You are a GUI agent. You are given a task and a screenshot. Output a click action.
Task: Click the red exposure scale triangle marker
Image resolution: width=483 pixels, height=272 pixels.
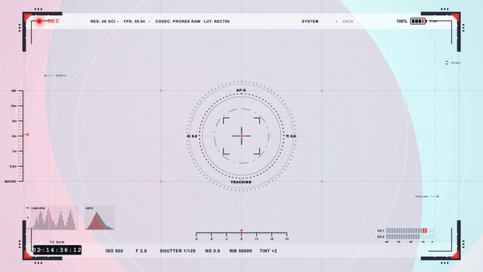242,230
